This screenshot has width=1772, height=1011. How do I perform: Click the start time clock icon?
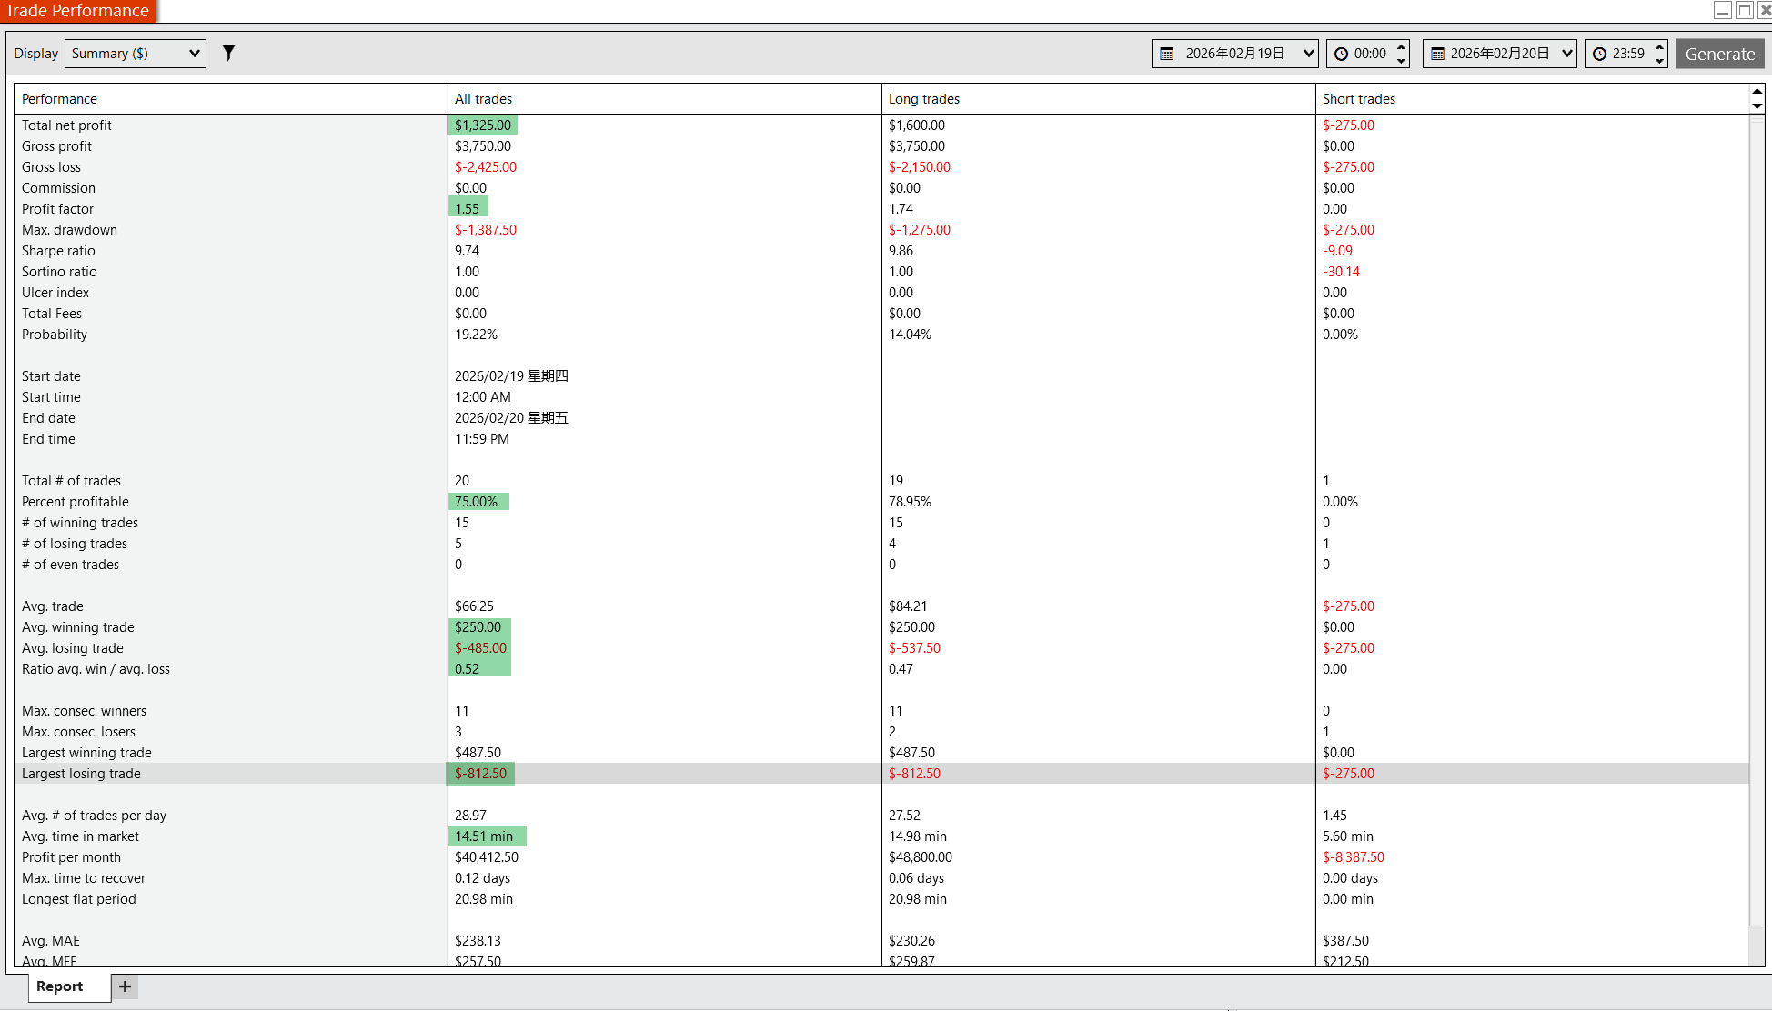tap(1341, 54)
